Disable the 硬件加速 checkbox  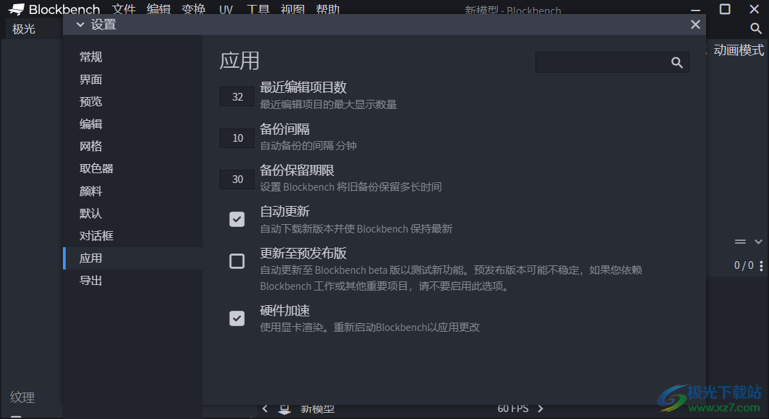click(x=237, y=318)
